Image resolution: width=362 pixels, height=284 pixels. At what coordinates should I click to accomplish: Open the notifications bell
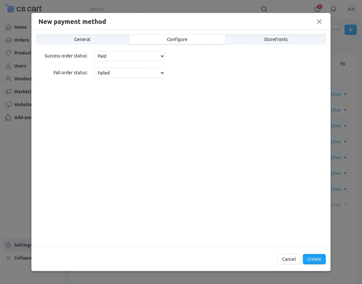(x=333, y=9)
